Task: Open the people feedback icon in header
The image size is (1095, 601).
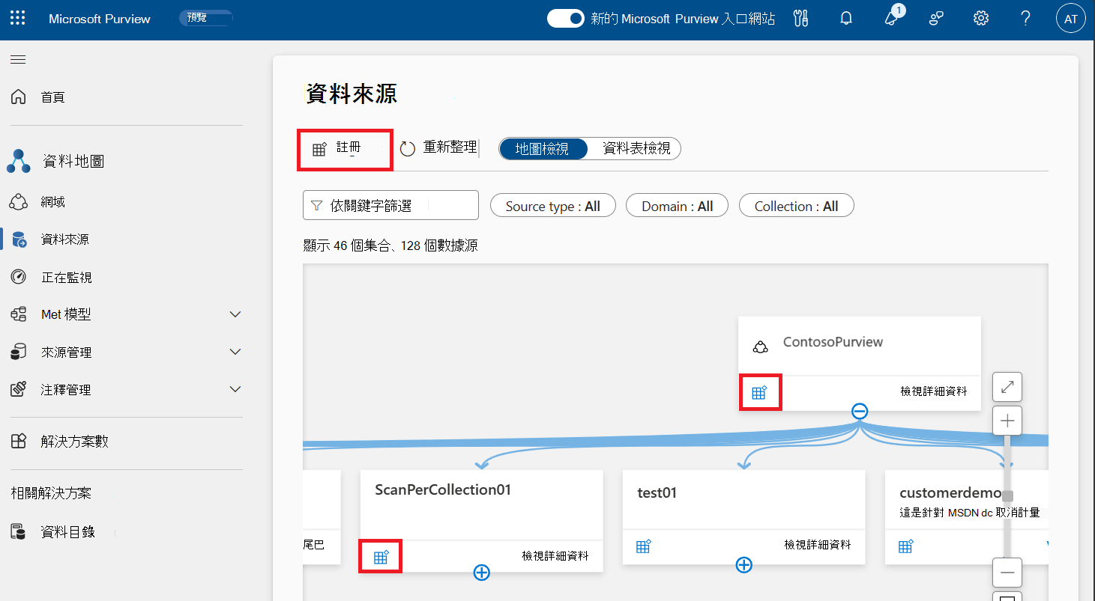Action: click(x=936, y=19)
